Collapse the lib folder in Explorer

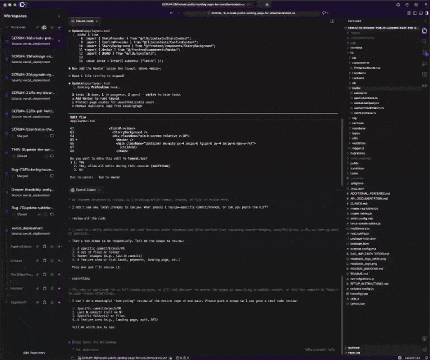pos(352,53)
